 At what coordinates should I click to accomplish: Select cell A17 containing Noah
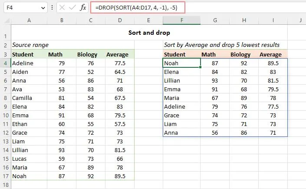[x=29, y=176]
